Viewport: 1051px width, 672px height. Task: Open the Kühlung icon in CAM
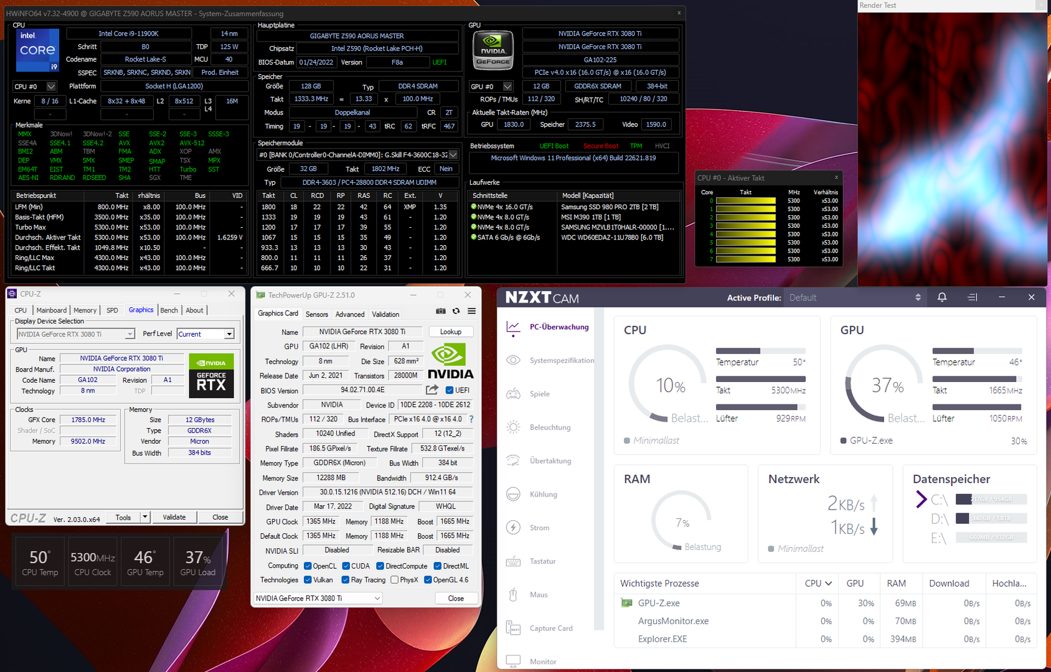[513, 494]
